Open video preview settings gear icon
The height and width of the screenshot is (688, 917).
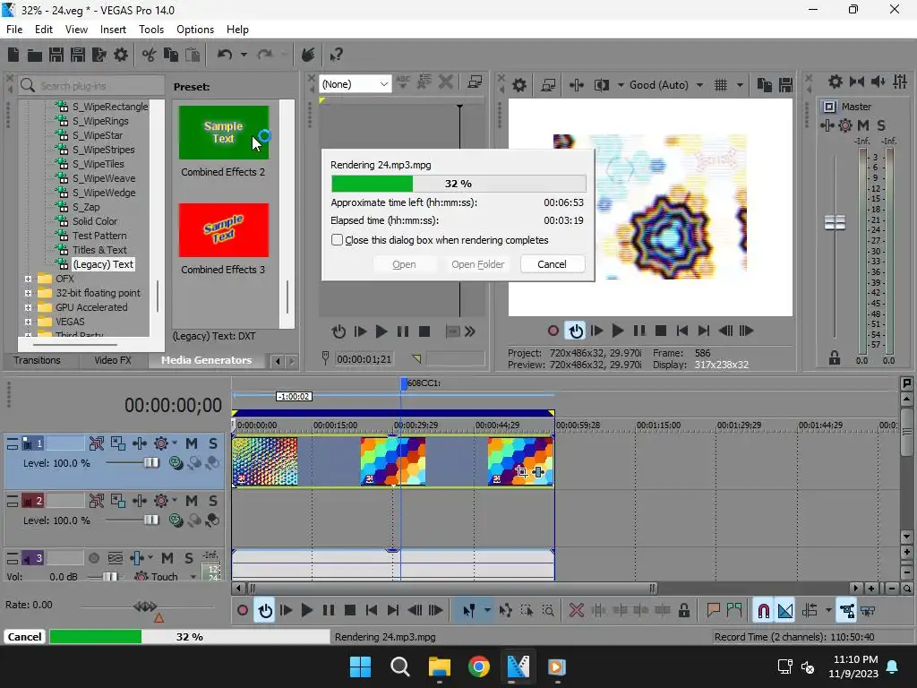point(518,85)
